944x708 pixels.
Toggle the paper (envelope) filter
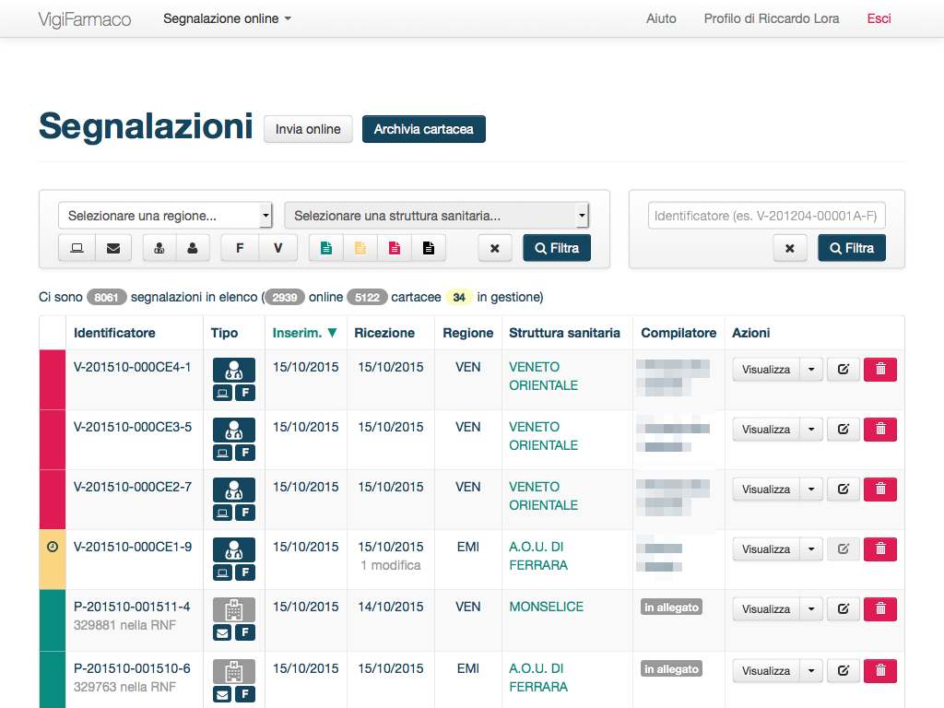(x=113, y=248)
